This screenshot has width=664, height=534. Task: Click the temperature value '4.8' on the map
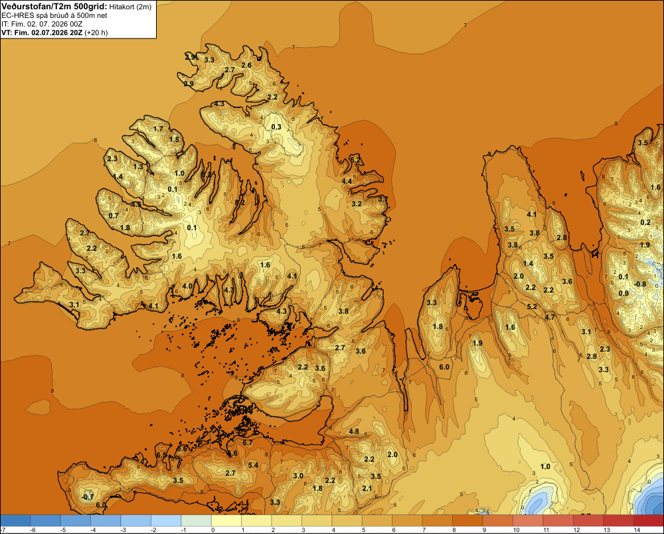click(354, 432)
